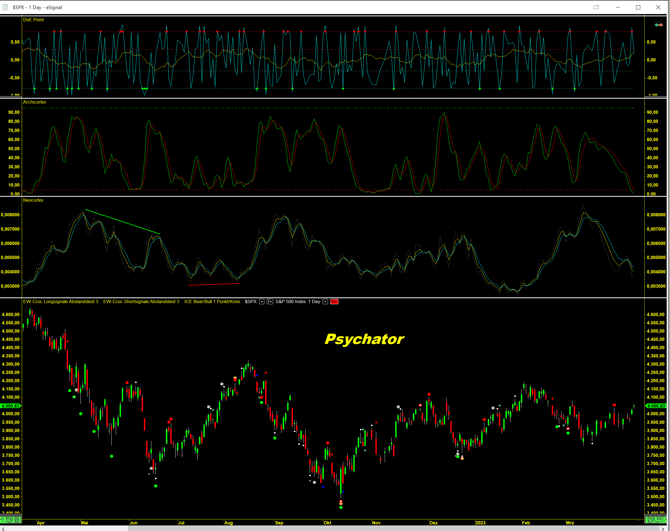This screenshot has height=531, width=670.
Task: Click the Neocortex study label
Action: click(33, 200)
